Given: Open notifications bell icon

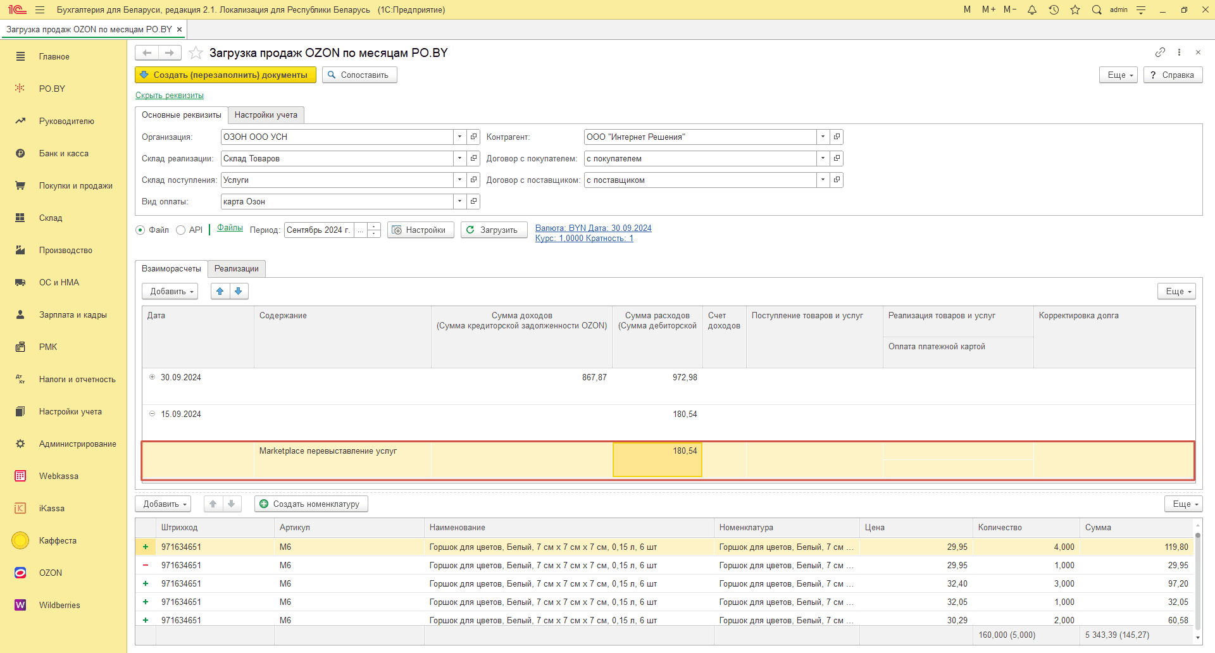Looking at the screenshot, I should [x=1032, y=9].
